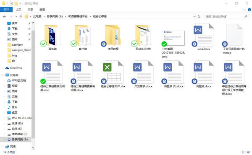The image size is (252, 155).
Task: Click 务联终端 (S:) in the breadcrumb
Action: [x=55, y=16]
